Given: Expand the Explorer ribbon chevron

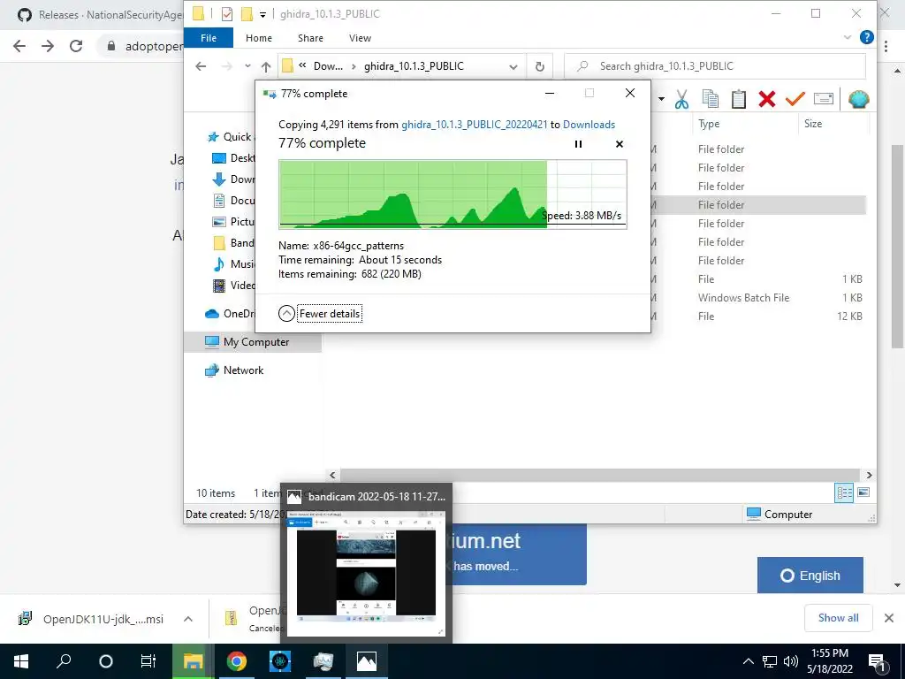Looking at the screenshot, I should (x=848, y=37).
